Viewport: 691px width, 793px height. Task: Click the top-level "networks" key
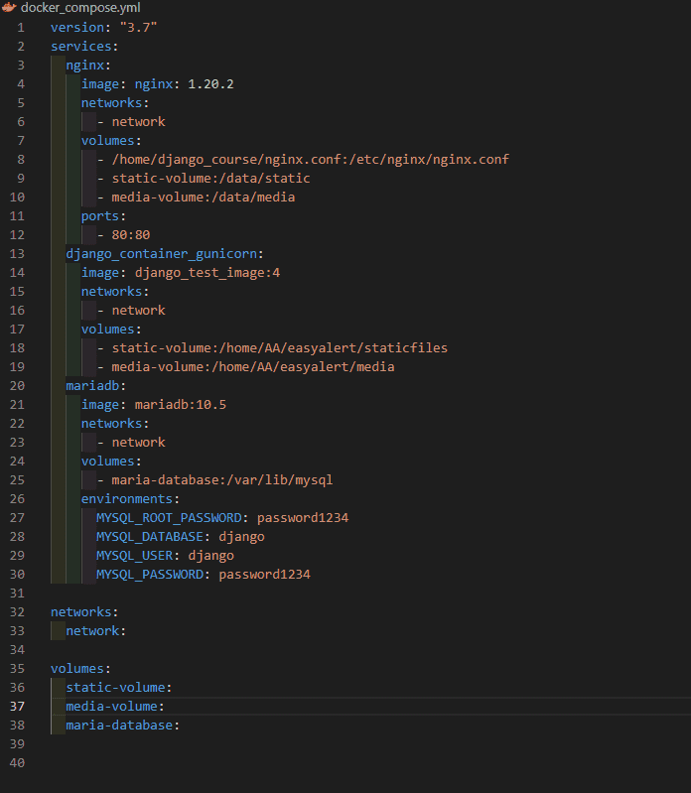(81, 611)
